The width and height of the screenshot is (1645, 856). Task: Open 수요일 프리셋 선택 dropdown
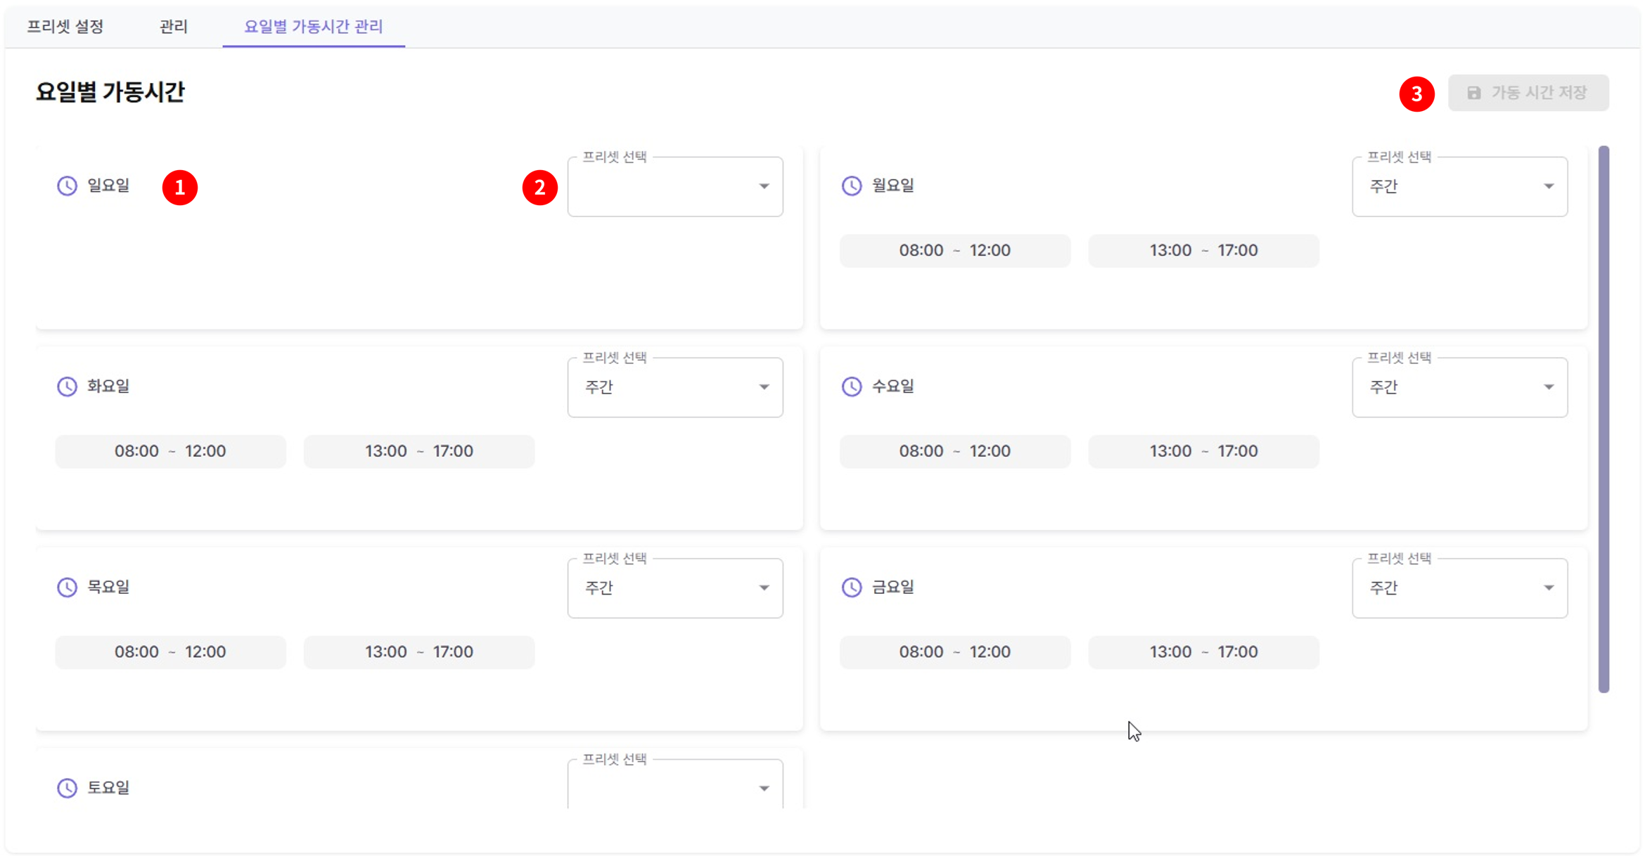(x=1459, y=387)
